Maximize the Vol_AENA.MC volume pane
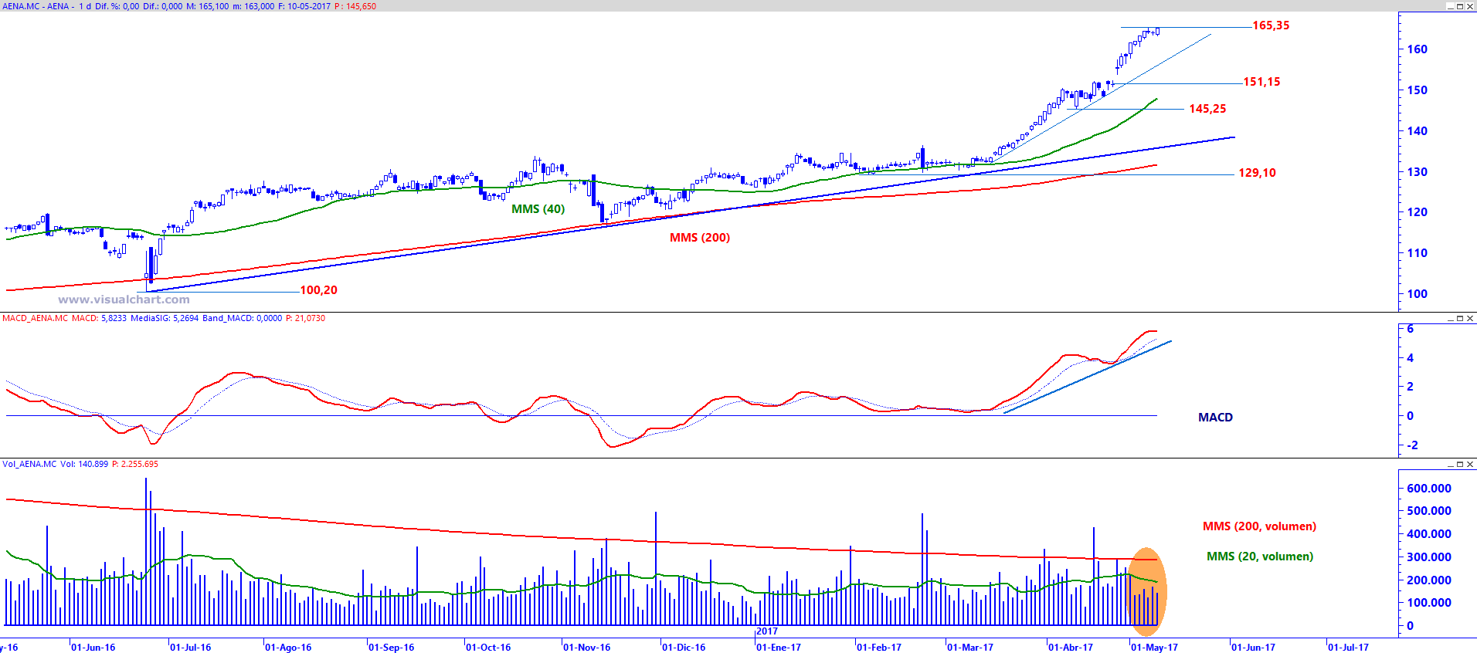1477x653 pixels. [1460, 464]
